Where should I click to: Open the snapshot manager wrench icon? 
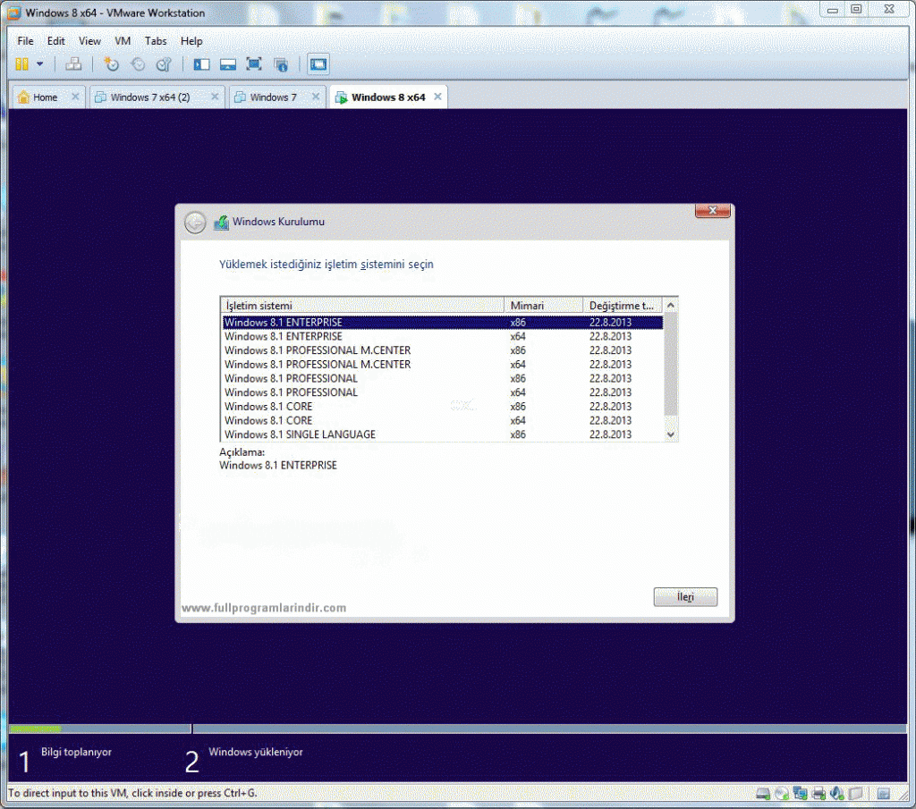pyautogui.click(x=163, y=64)
